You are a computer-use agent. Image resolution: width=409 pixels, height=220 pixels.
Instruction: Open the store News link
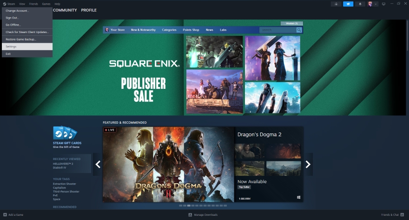[210, 30]
